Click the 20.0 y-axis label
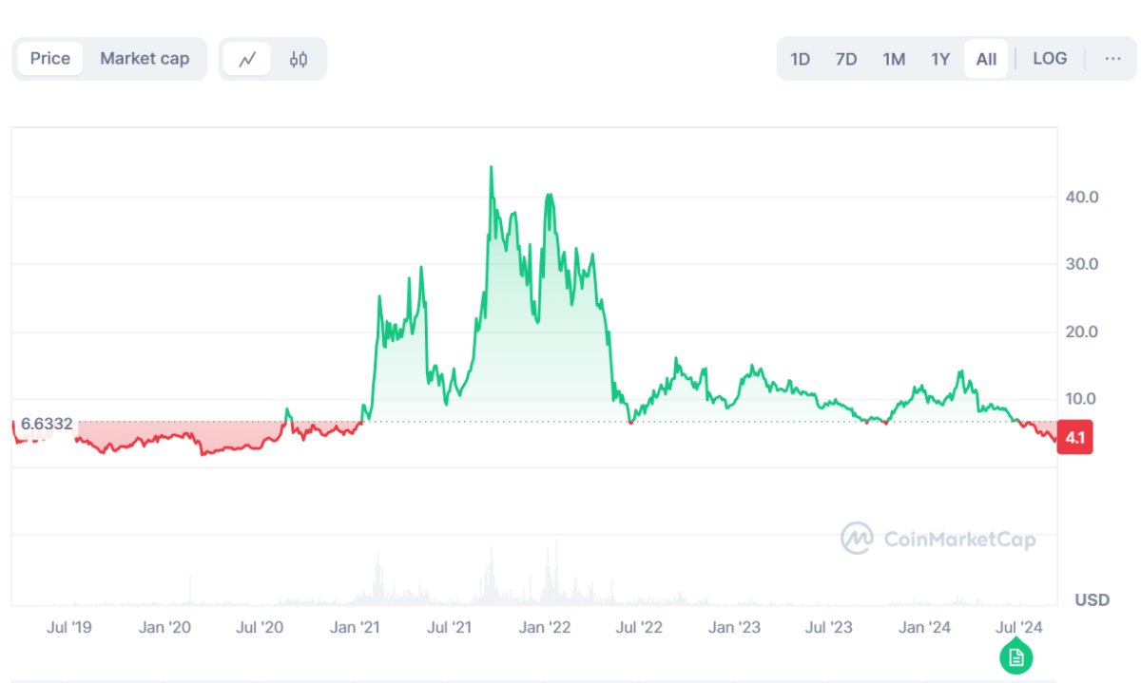Viewport: 1141px width, 683px height. tap(1082, 332)
